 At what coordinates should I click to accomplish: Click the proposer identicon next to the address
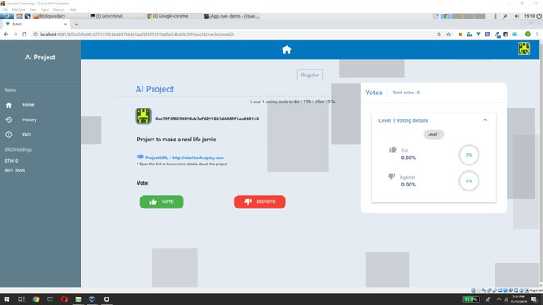coord(143,116)
